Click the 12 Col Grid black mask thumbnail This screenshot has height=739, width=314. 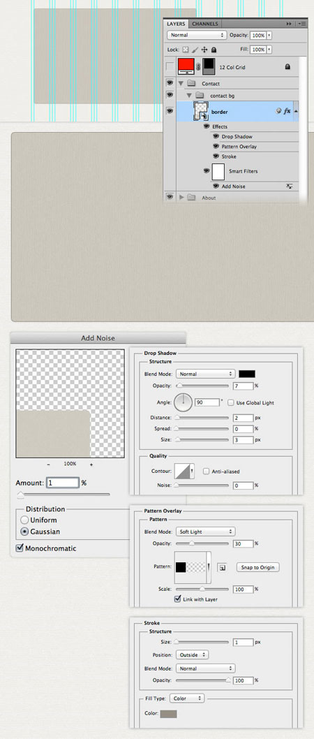coord(209,66)
